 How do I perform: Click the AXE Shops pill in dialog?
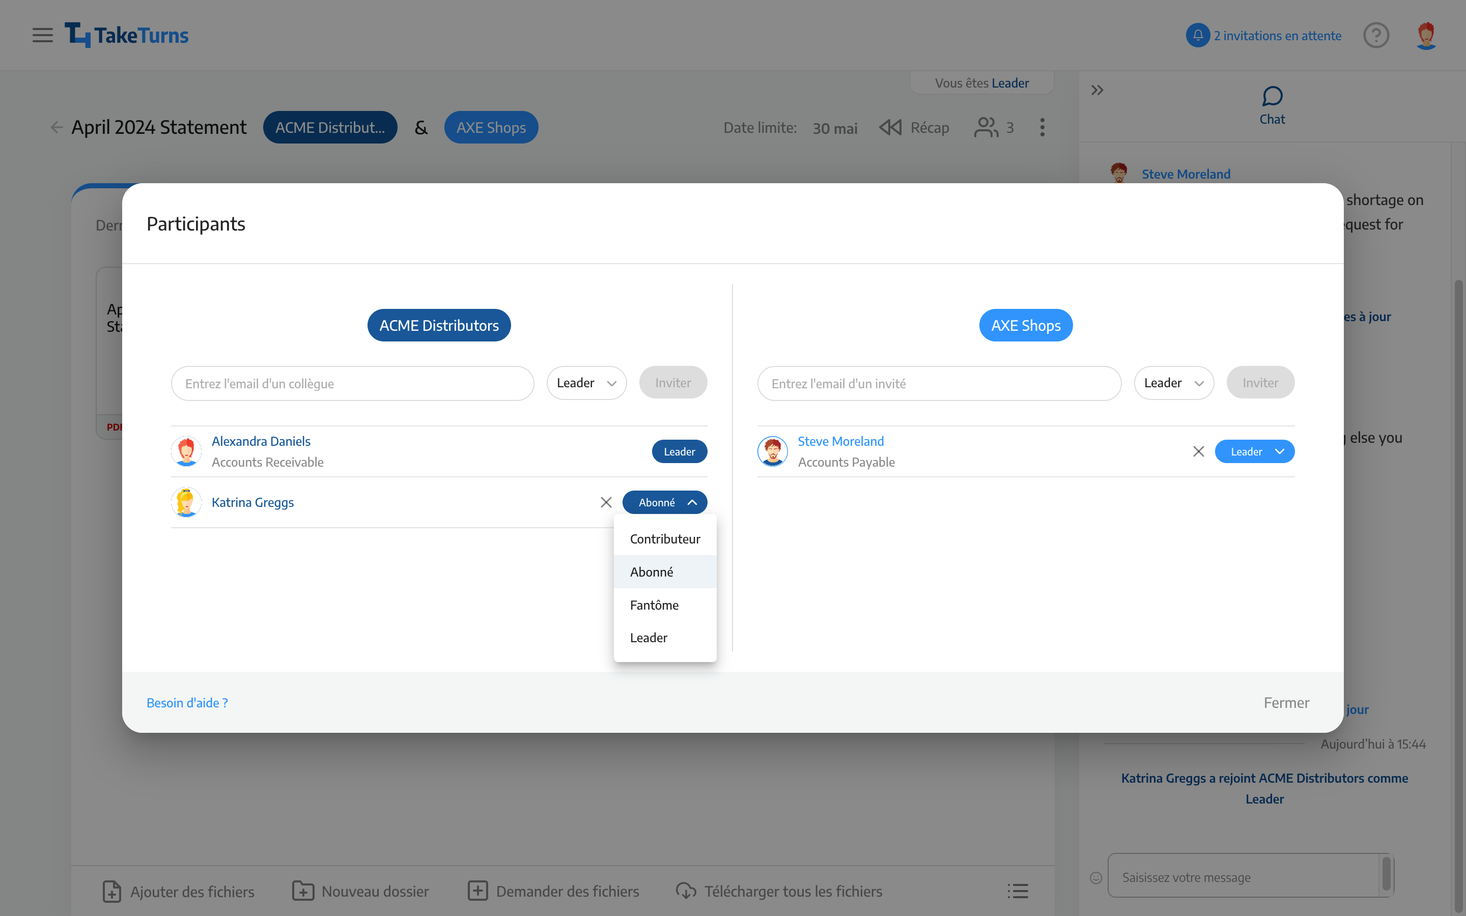pos(1026,325)
